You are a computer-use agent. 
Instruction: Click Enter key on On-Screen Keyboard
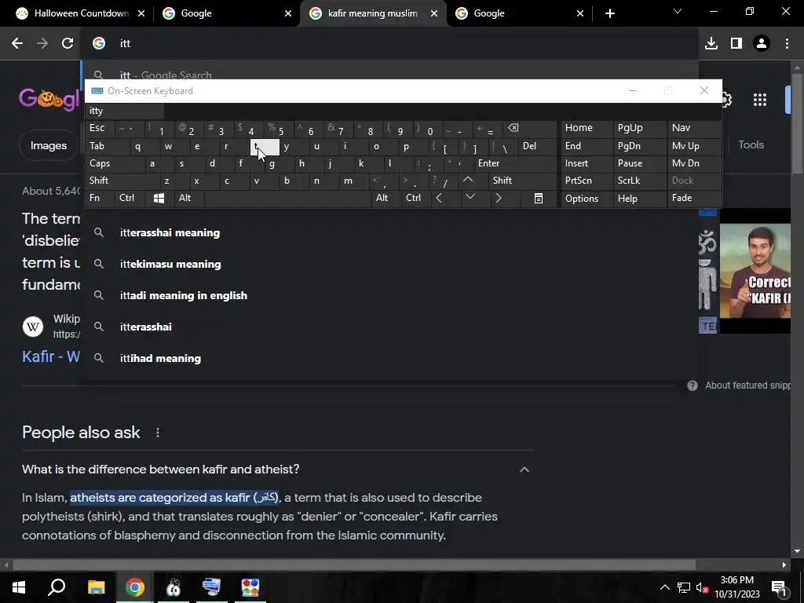coord(515,163)
